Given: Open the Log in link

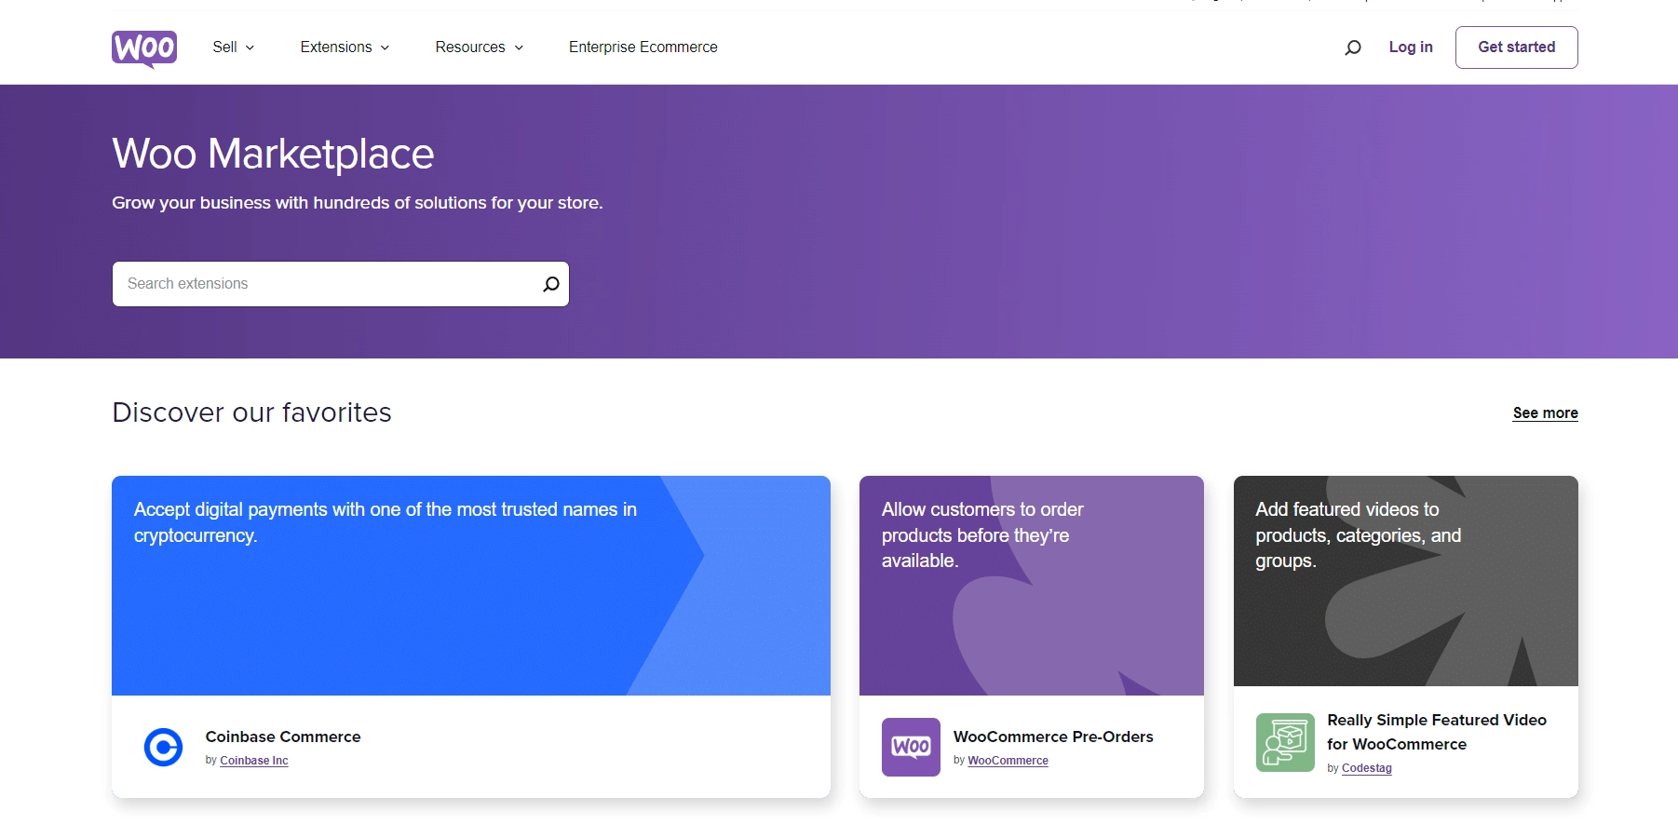Looking at the screenshot, I should coord(1410,47).
